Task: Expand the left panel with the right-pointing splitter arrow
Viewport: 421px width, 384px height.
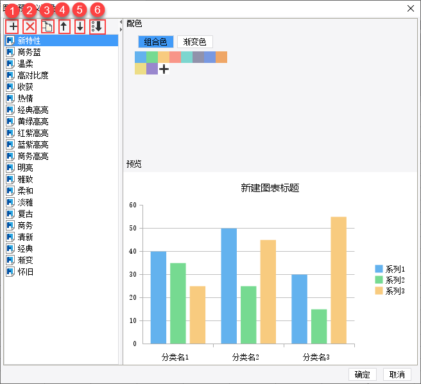Action: click(x=121, y=30)
